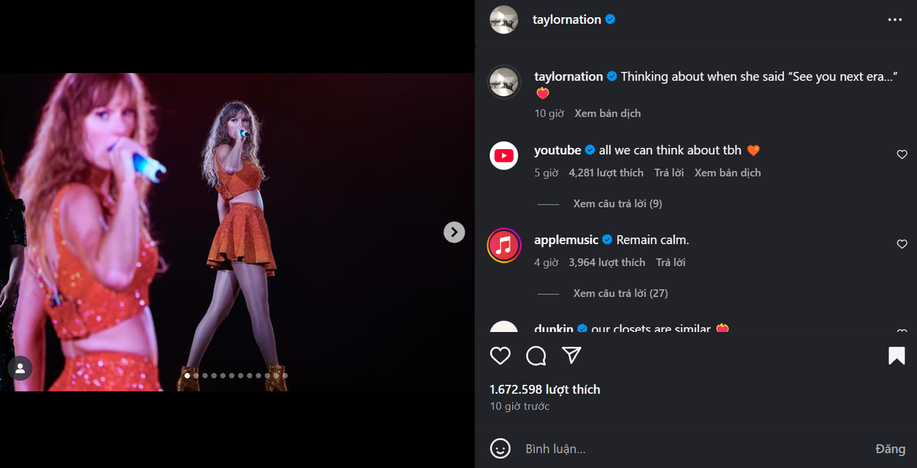Viewport: 917px width, 468px height.
Task: Like the post with the heart icon
Action: tap(501, 356)
